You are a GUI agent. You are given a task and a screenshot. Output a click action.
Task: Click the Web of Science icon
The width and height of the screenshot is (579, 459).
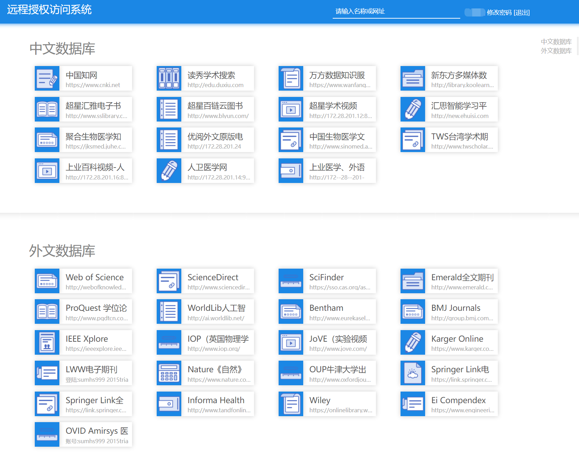[x=47, y=281]
